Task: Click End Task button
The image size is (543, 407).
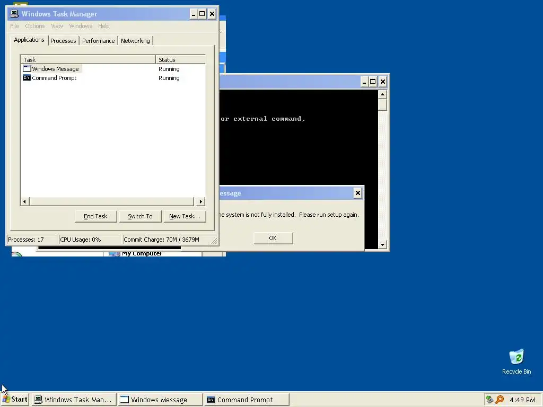Action: pos(95,216)
